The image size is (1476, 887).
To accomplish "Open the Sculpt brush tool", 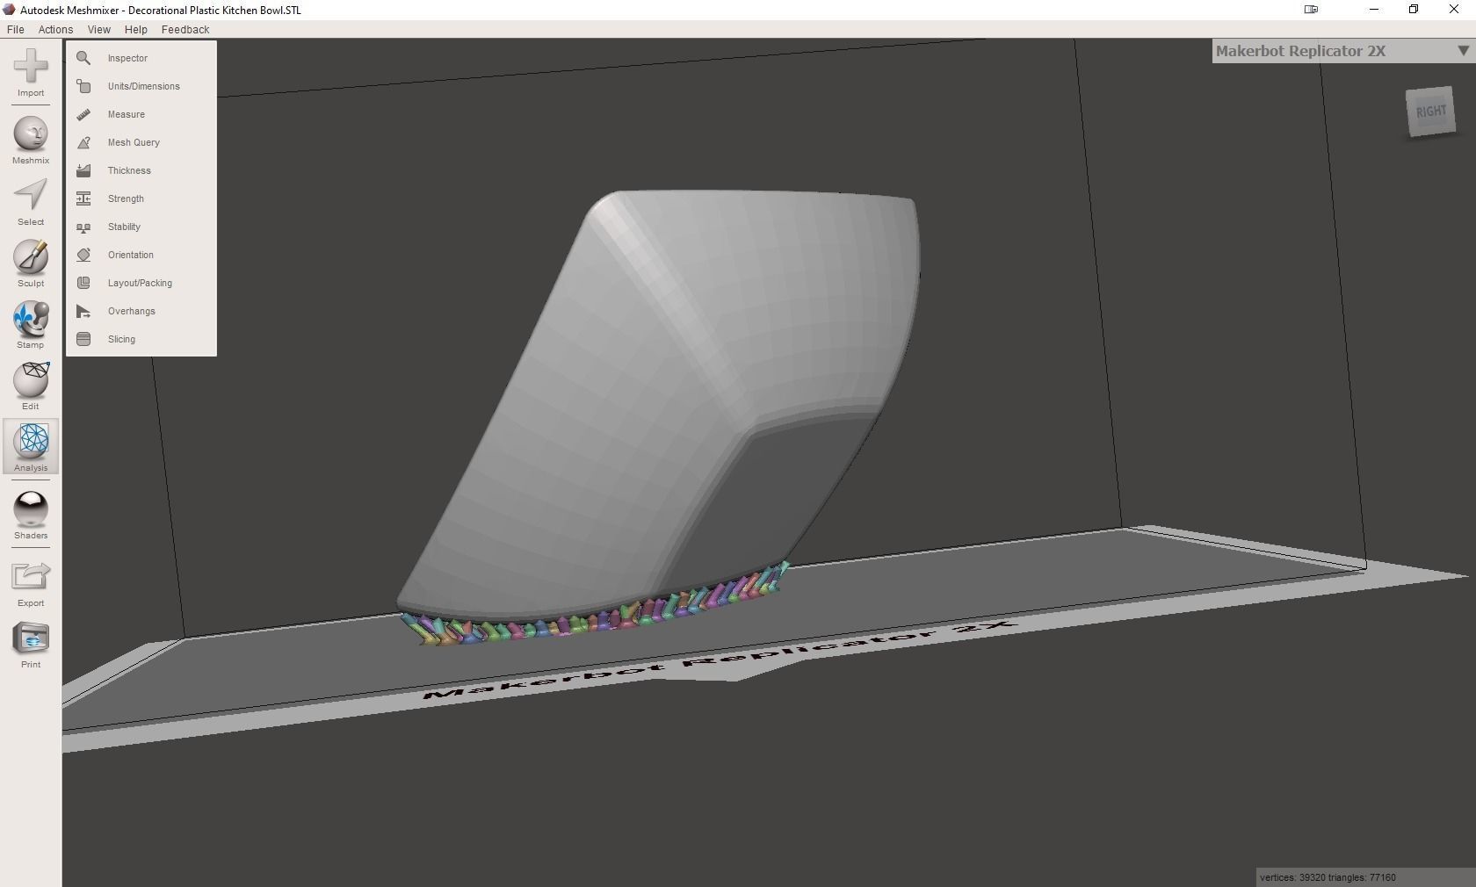I will 31,257.
